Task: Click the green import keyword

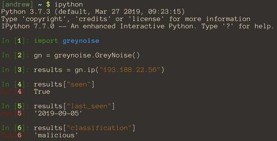Action: [46, 41]
